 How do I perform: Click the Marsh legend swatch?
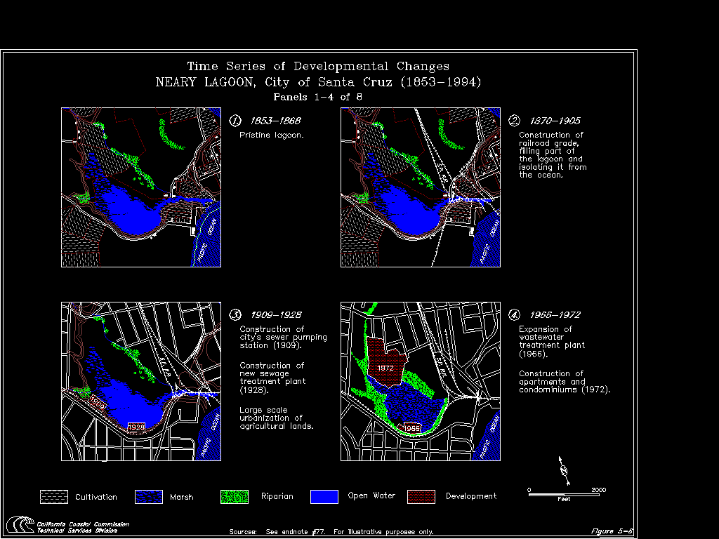tap(149, 497)
